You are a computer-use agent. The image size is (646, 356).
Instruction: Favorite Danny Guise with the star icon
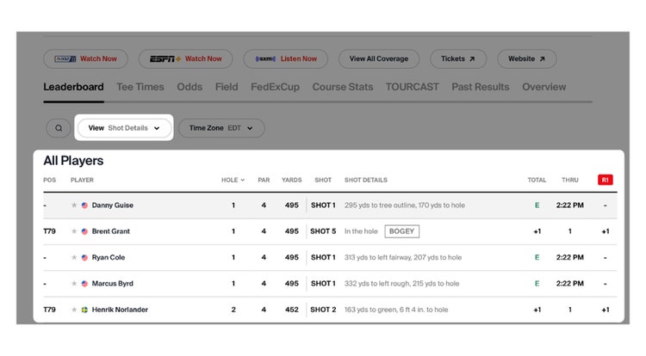pyautogui.click(x=75, y=206)
